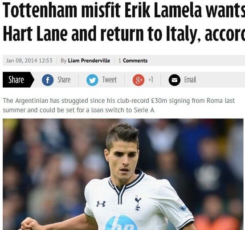Click the Jan 08, 2014 date stamp
Image resolution: width=245 pixels, height=230 pixels.
point(29,61)
